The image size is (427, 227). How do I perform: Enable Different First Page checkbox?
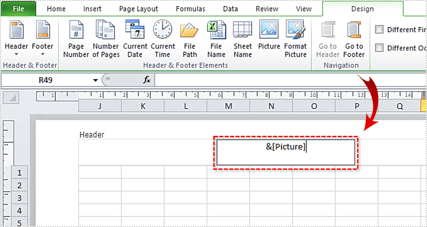point(380,29)
